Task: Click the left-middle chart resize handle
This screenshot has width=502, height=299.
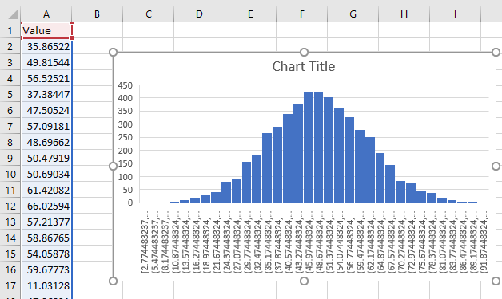Action: pos(113,166)
